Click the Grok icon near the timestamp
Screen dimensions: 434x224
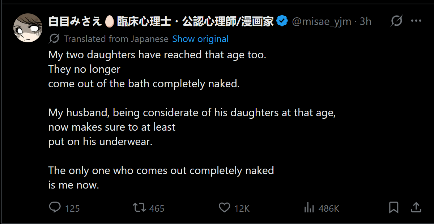[x=396, y=21]
